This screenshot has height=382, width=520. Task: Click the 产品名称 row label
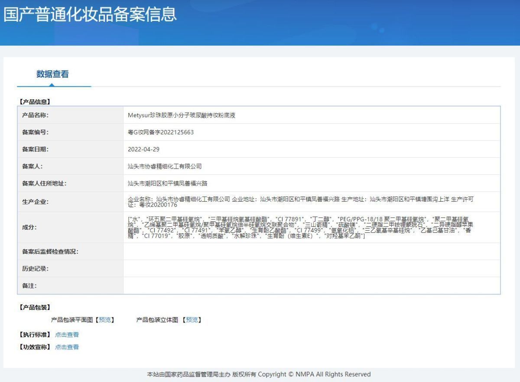point(35,115)
